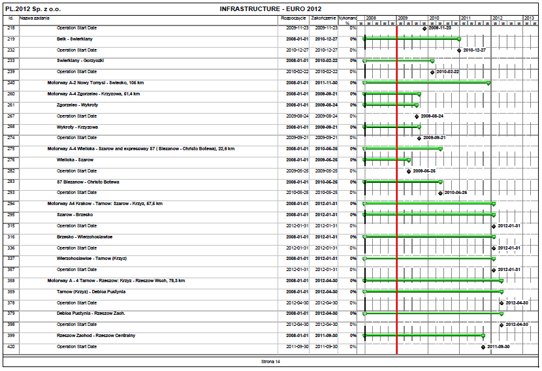Click the 2012-04-30 milestone diamond in row 378
The image size is (542, 371).
click(x=502, y=303)
